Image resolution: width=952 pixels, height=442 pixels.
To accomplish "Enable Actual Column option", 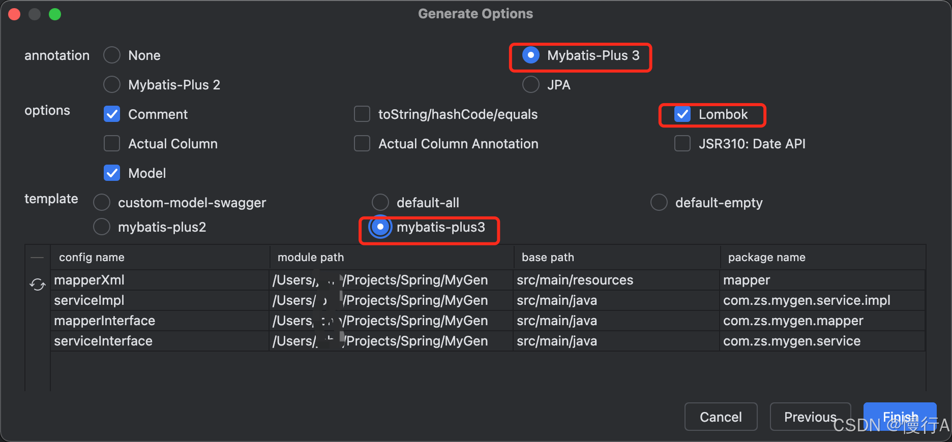I will (x=111, y=143).
